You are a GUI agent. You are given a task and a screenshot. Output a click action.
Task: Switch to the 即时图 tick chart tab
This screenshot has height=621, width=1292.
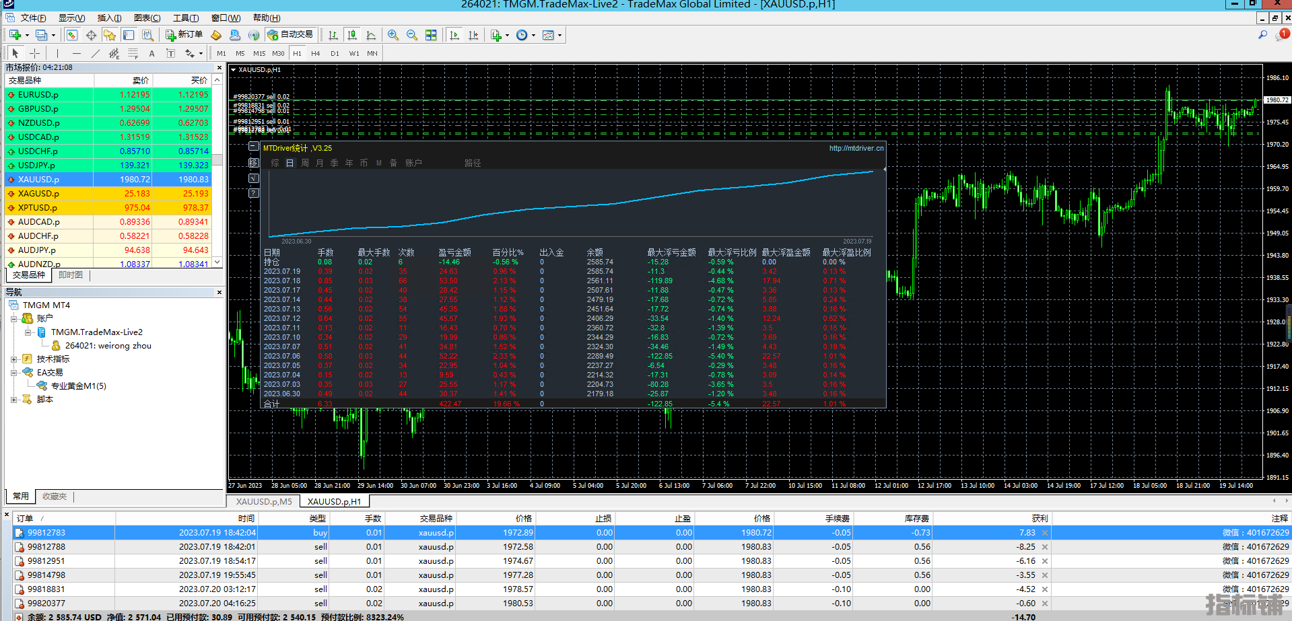pos(71,275)
